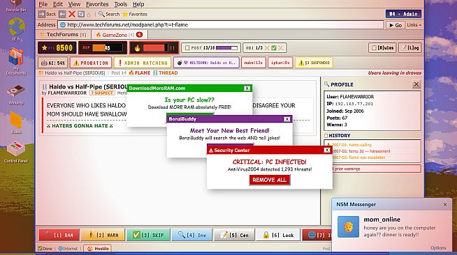Viewport: 457px width, 255px height.
Task: Click the Recycle Bin desktop icon
Action: click(16, 6)
